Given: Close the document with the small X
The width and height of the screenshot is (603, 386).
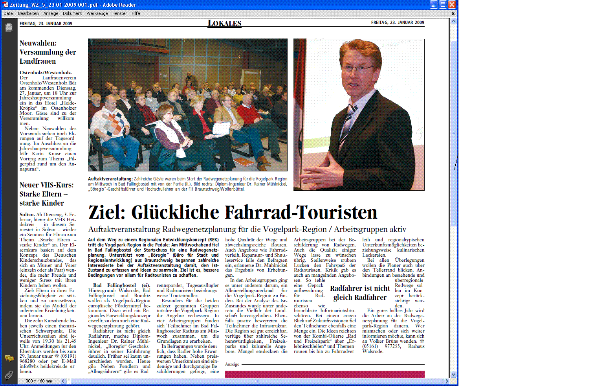Looking at the screenshot, I should [x=453, y=13].
